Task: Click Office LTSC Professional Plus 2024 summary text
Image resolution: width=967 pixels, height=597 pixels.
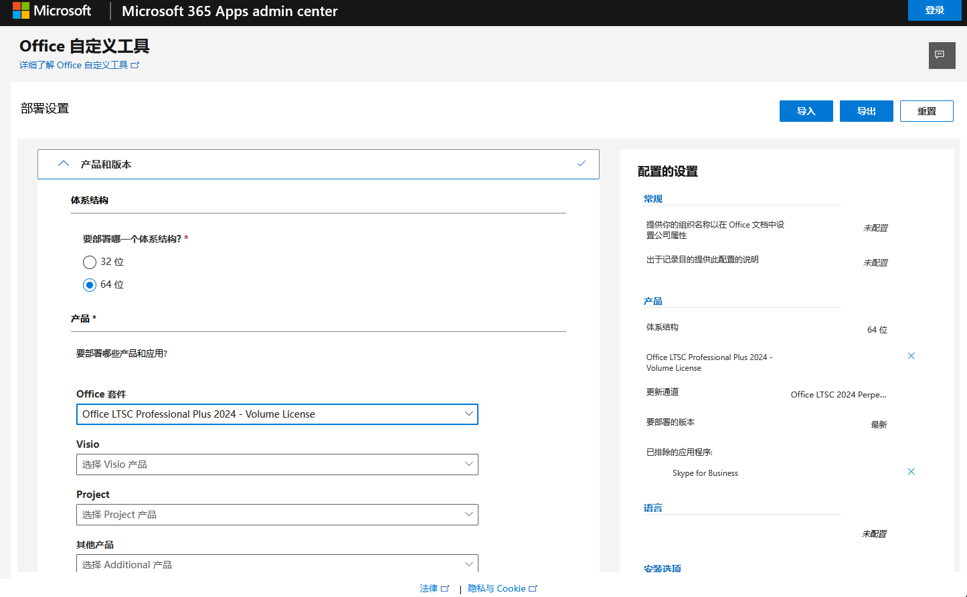Action: [709, 363]
